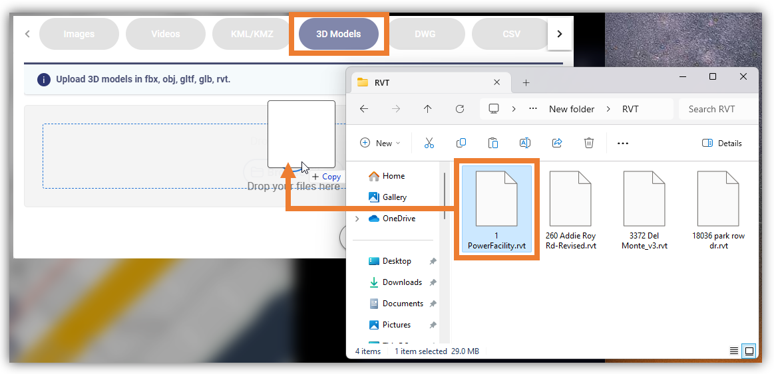Refresh the RVT folder view
This screenshot has width=774, height=374.
coord(460,109)
